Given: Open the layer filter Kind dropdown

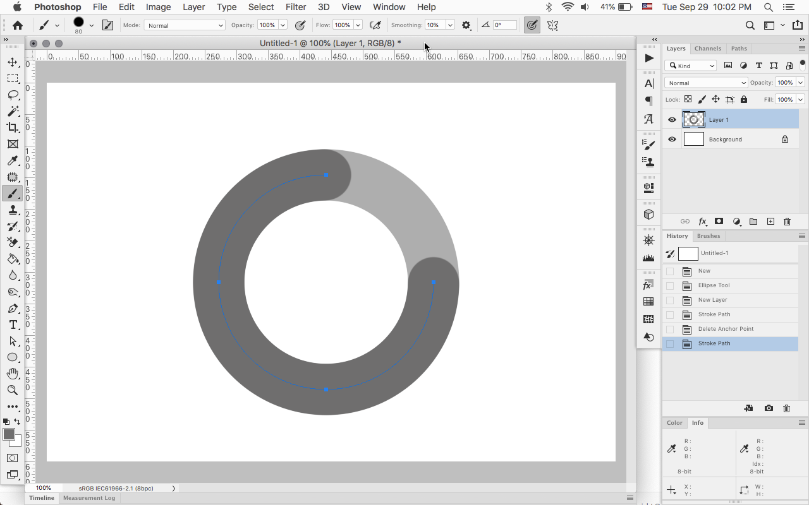Looking at the screenshot, I should point(690,65).
